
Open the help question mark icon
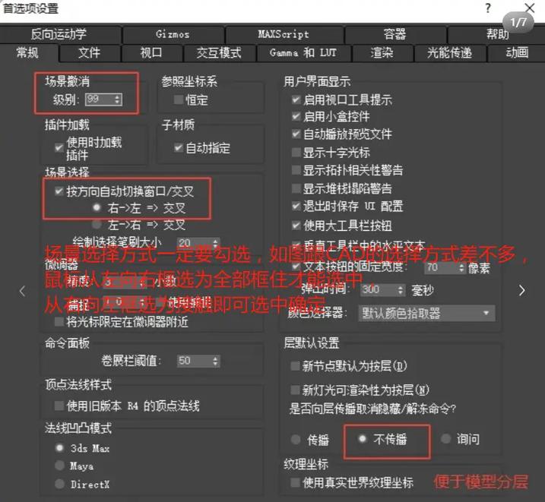coord(488,8)
